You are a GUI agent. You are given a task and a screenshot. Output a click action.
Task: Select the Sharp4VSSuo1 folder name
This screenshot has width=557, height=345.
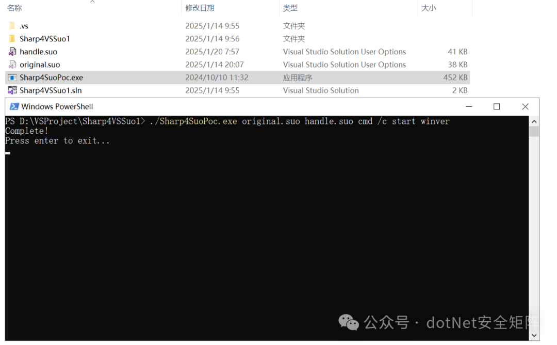(45, 39)
